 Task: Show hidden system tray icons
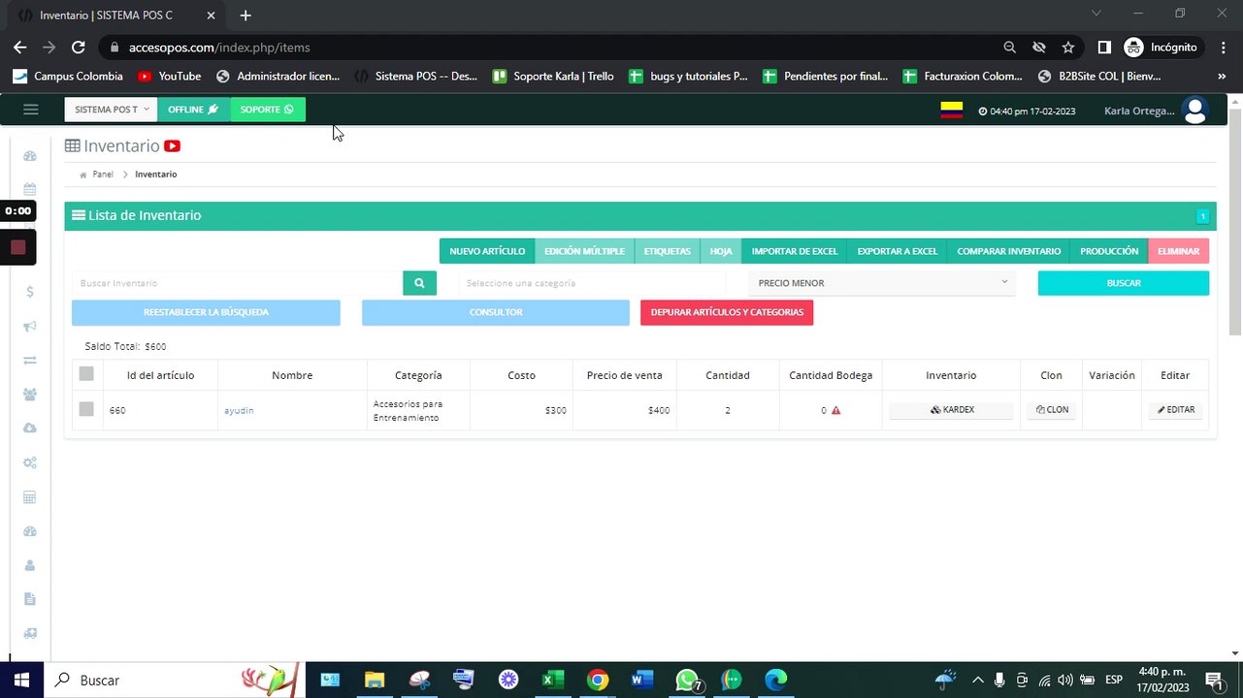pos(977,680)
